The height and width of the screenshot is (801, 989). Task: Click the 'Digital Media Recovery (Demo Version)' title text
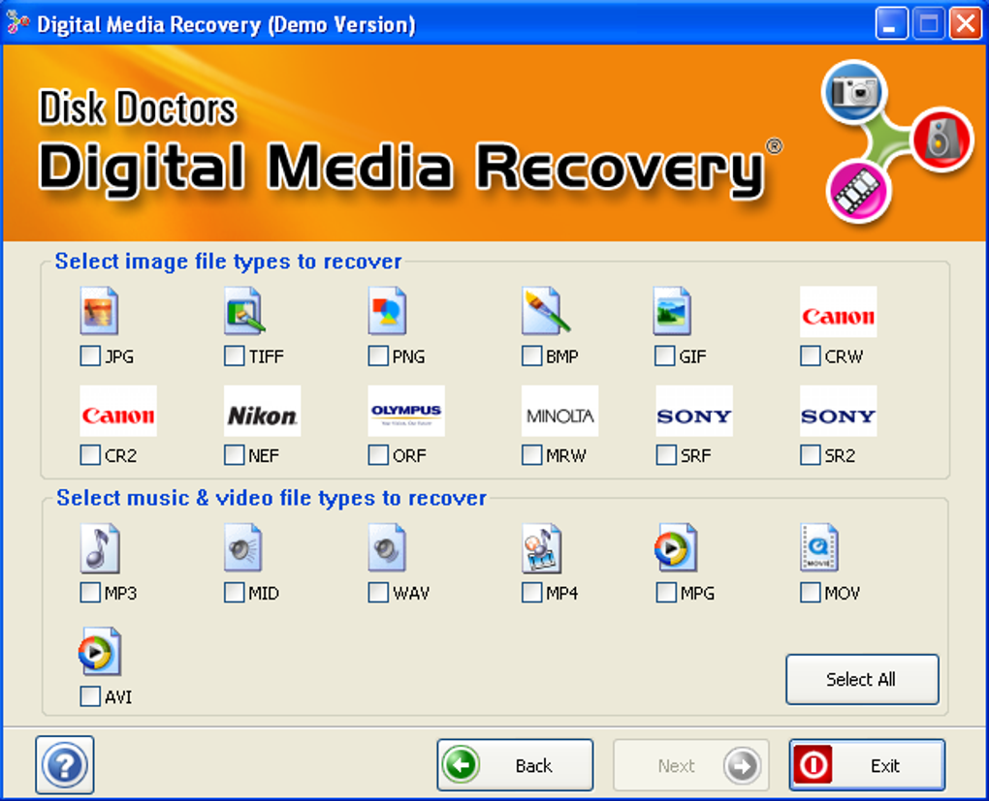(227, 24)
